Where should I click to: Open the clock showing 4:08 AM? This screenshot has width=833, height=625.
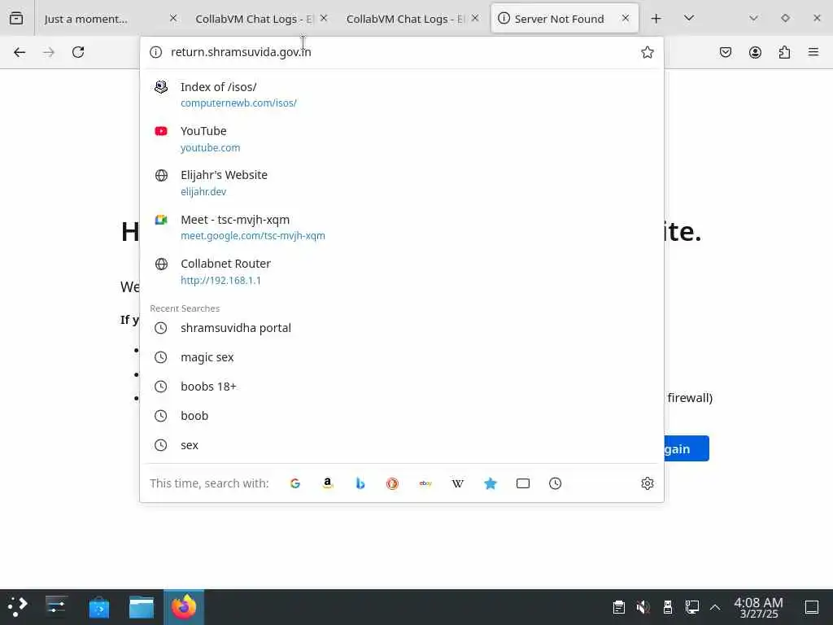[759, 607]
